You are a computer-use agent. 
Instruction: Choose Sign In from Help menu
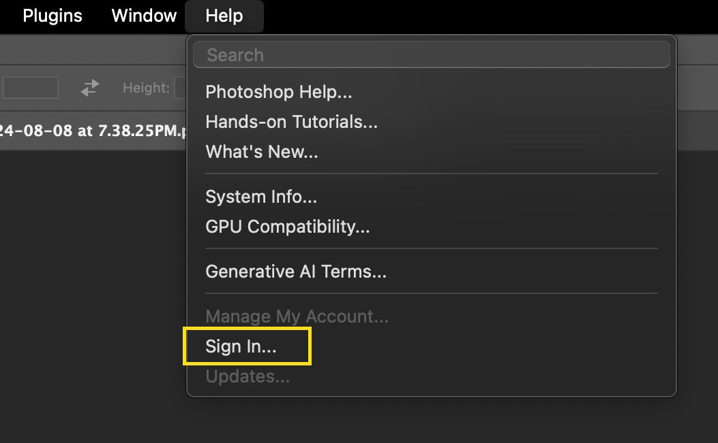click(x=241, y=346)
